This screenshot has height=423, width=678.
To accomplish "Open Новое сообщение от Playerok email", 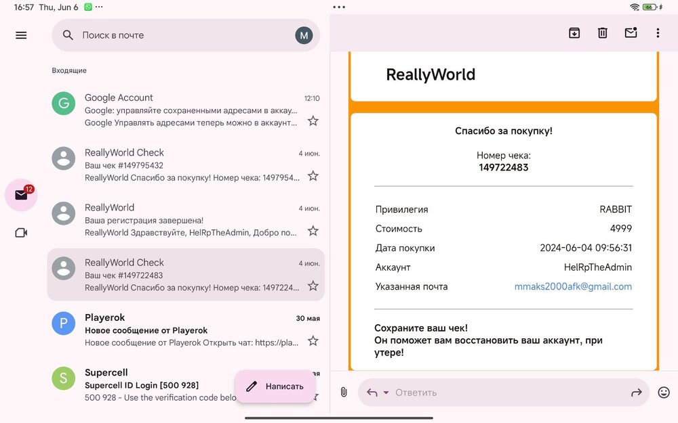I will [186, 330].
